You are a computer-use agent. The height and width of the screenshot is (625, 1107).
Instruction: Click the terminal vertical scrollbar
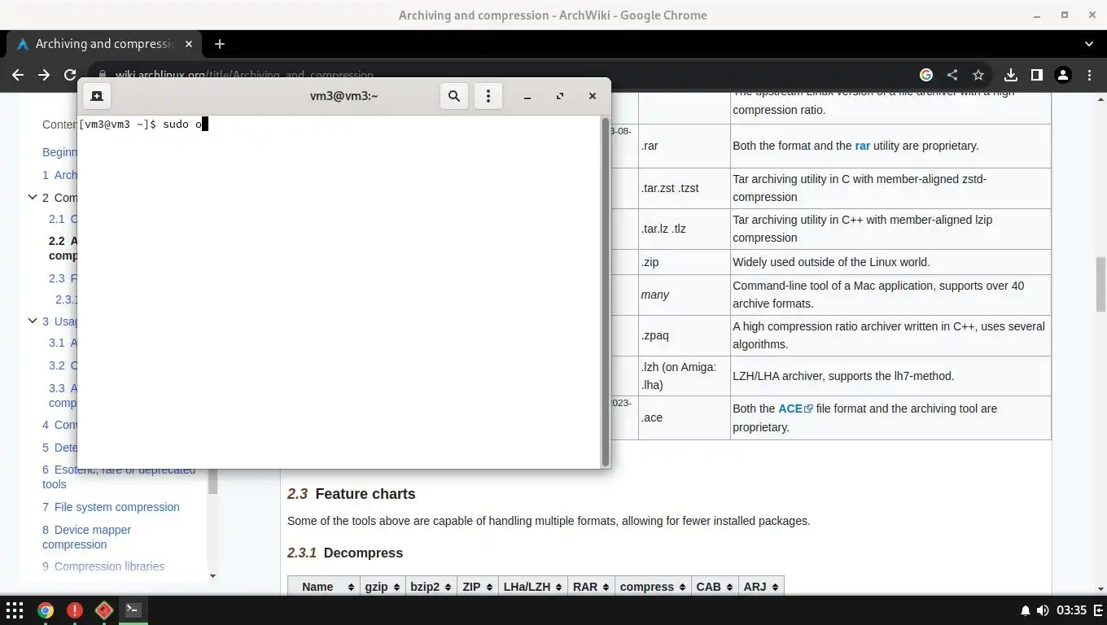[606, 292]
